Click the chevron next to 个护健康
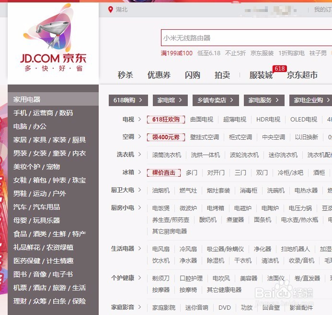The height and width of the screenshot is (315, 332). pos(139,278)
